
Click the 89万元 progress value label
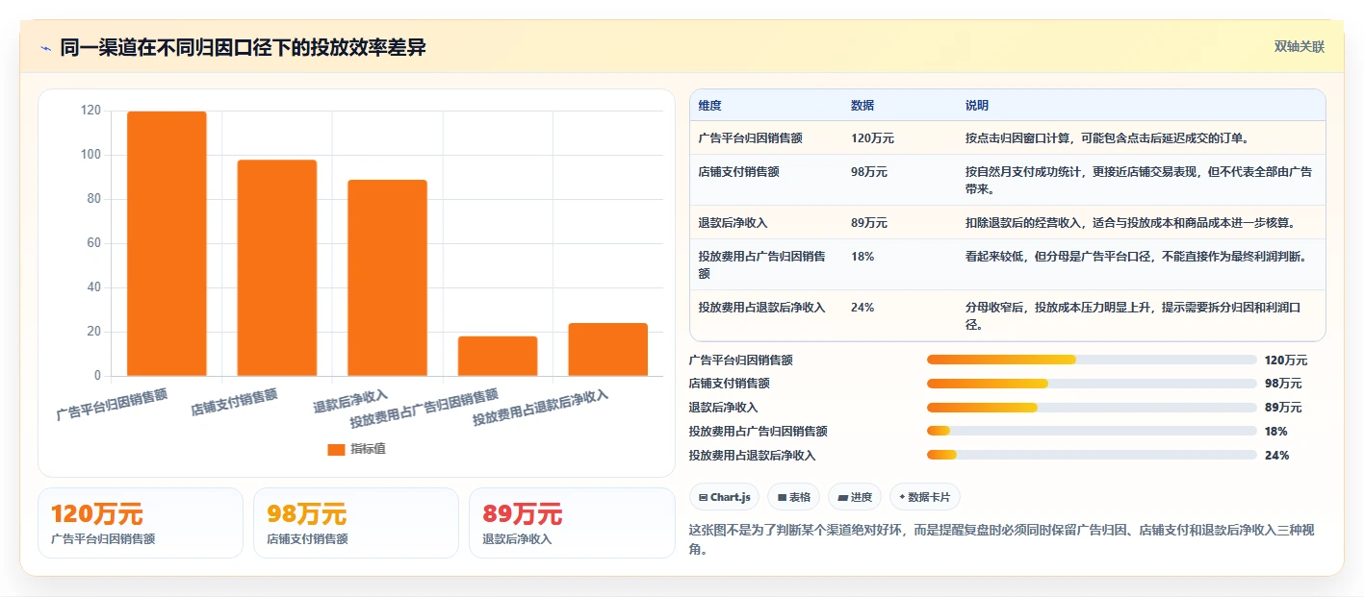1283,408
